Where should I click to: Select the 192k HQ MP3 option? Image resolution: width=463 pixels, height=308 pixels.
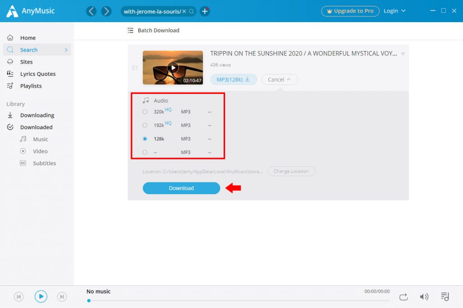pos(145,126)
